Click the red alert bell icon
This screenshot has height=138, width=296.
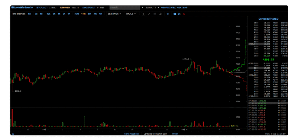[x=184, y=14]
